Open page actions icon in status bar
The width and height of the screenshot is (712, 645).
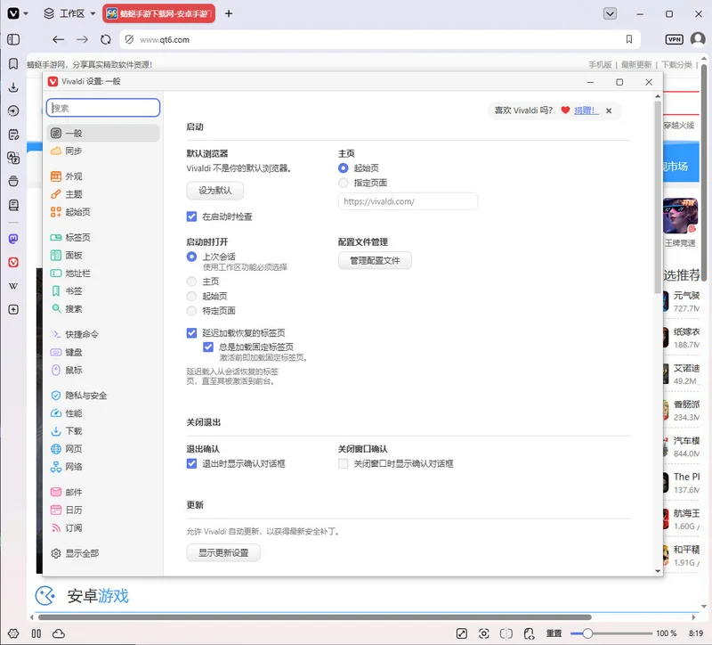tap(529, 633)
